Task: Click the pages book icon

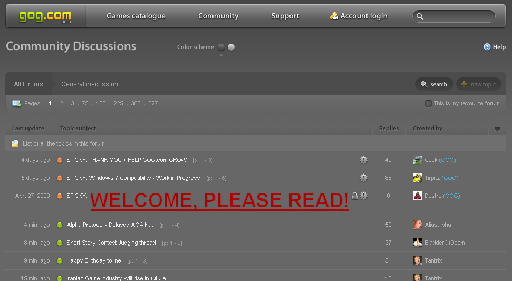Action: click(x=16, y=103)
